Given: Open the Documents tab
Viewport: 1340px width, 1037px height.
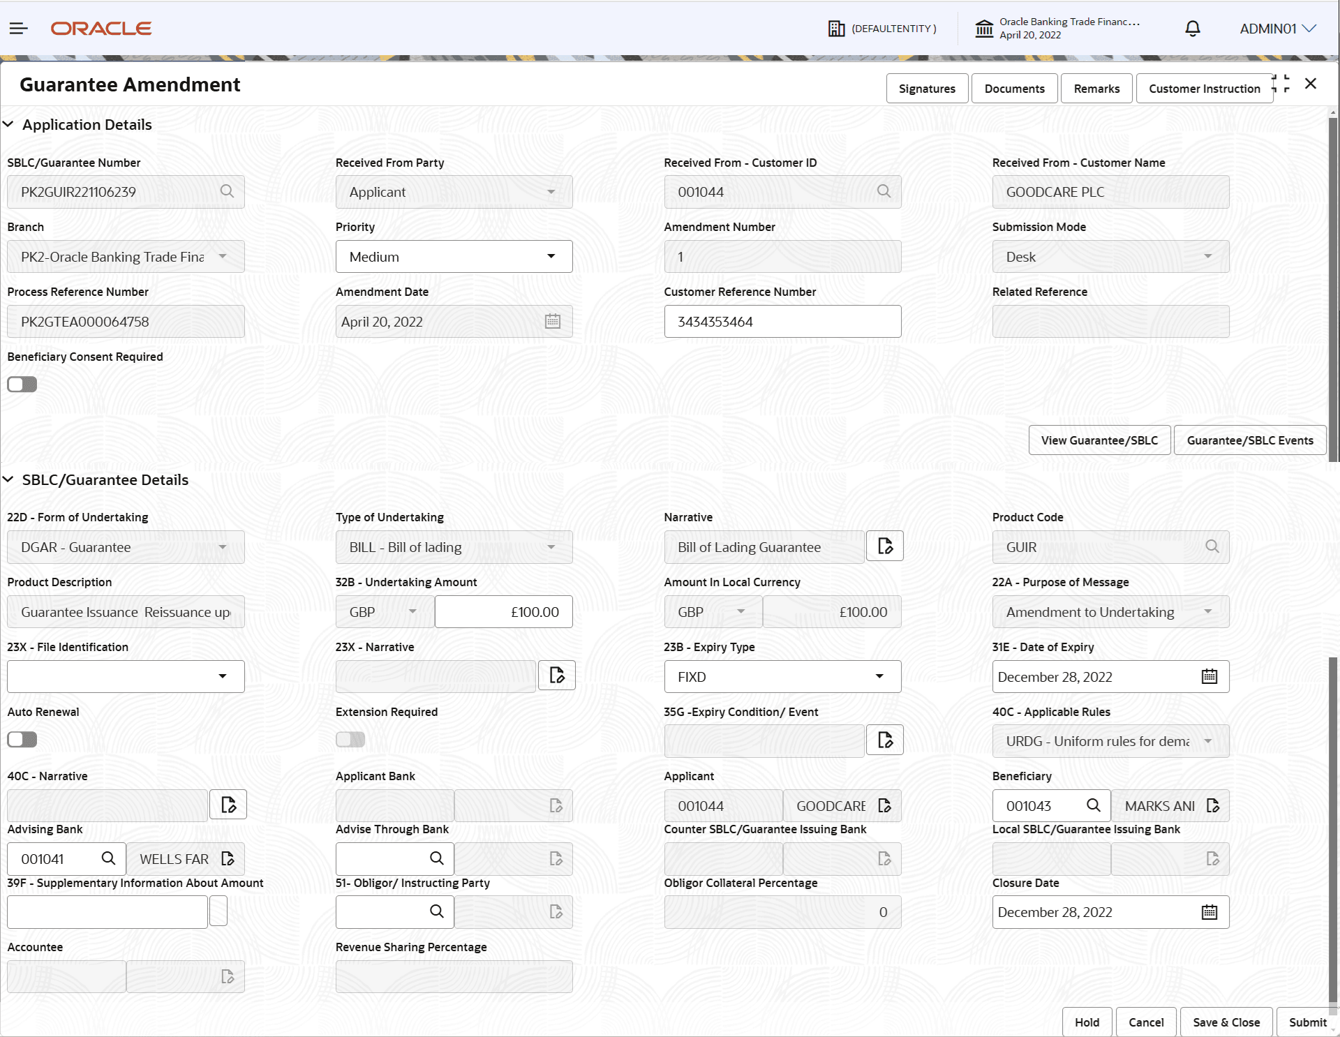Looking at the screenshot, I should tap(1013, 89).
